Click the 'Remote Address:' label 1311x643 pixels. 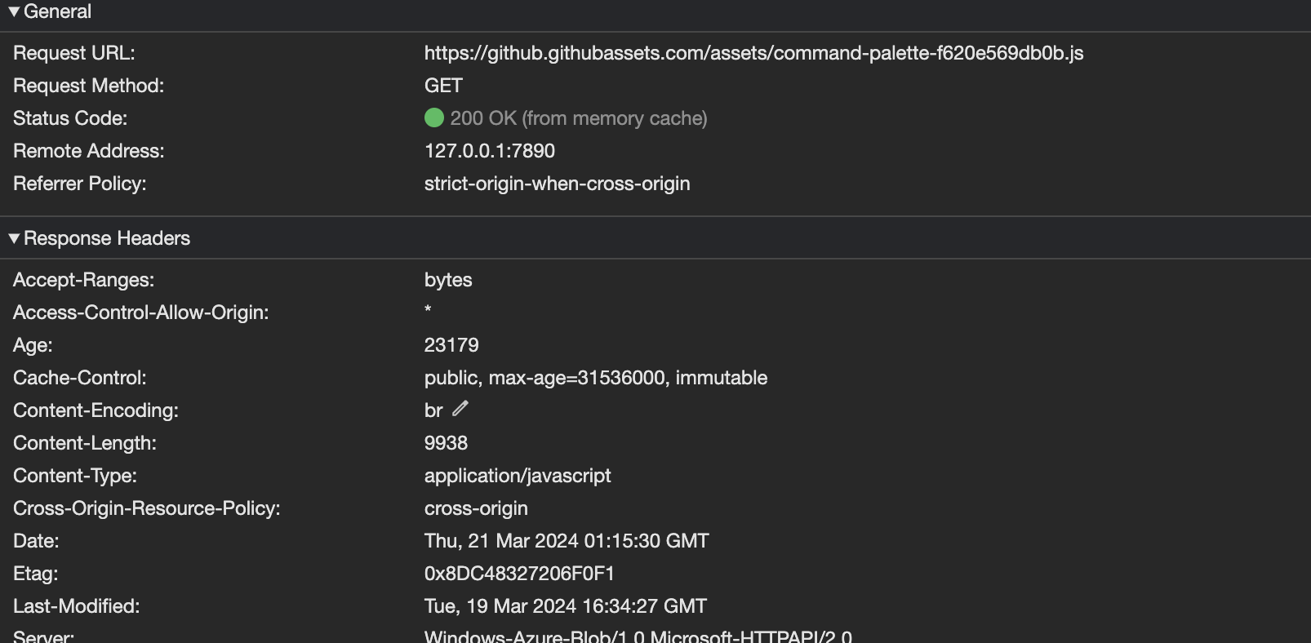click(88, 151)
